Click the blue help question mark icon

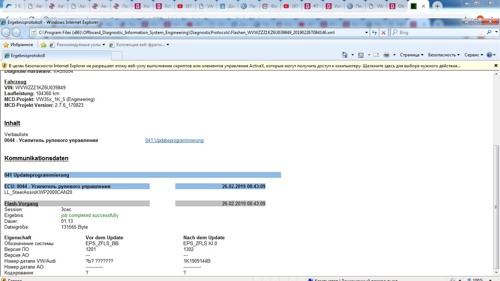click(489, 55)
